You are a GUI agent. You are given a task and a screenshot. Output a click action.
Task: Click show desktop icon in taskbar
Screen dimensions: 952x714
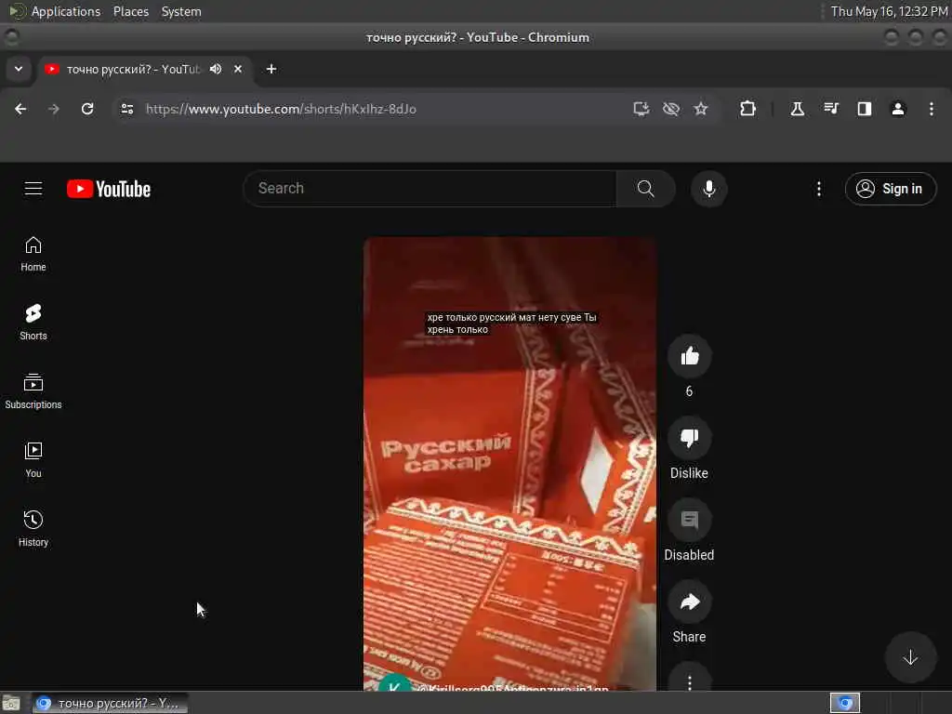(x=11, y=703)
